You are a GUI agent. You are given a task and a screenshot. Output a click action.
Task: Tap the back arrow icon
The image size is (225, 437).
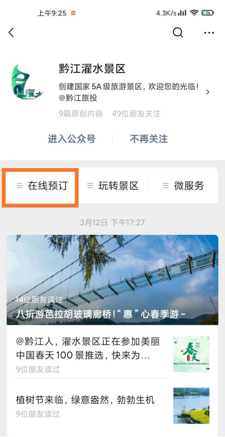point(11,33)
